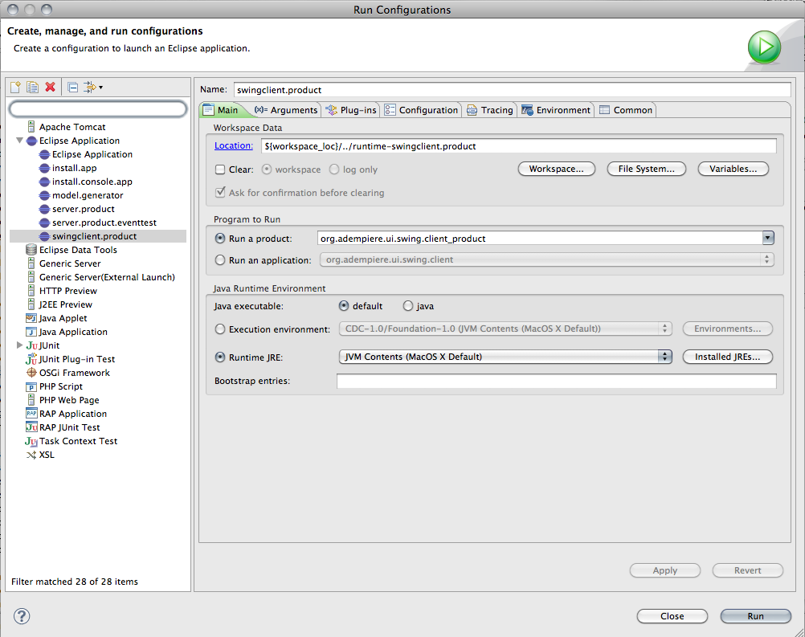Screen dimensions: 805x637
Task: Click the HTTP Preview icon
Action: [x=31, y=291]
